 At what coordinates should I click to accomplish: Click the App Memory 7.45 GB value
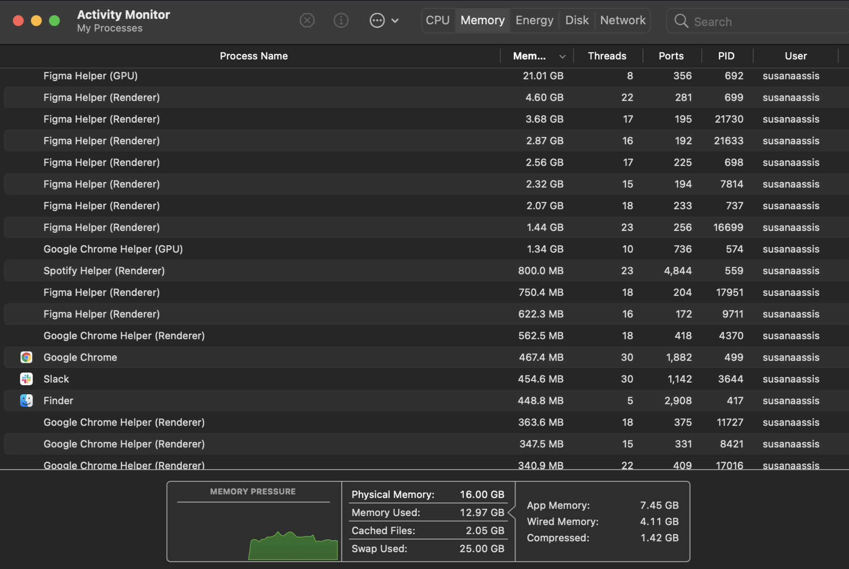tap(659, 506)
